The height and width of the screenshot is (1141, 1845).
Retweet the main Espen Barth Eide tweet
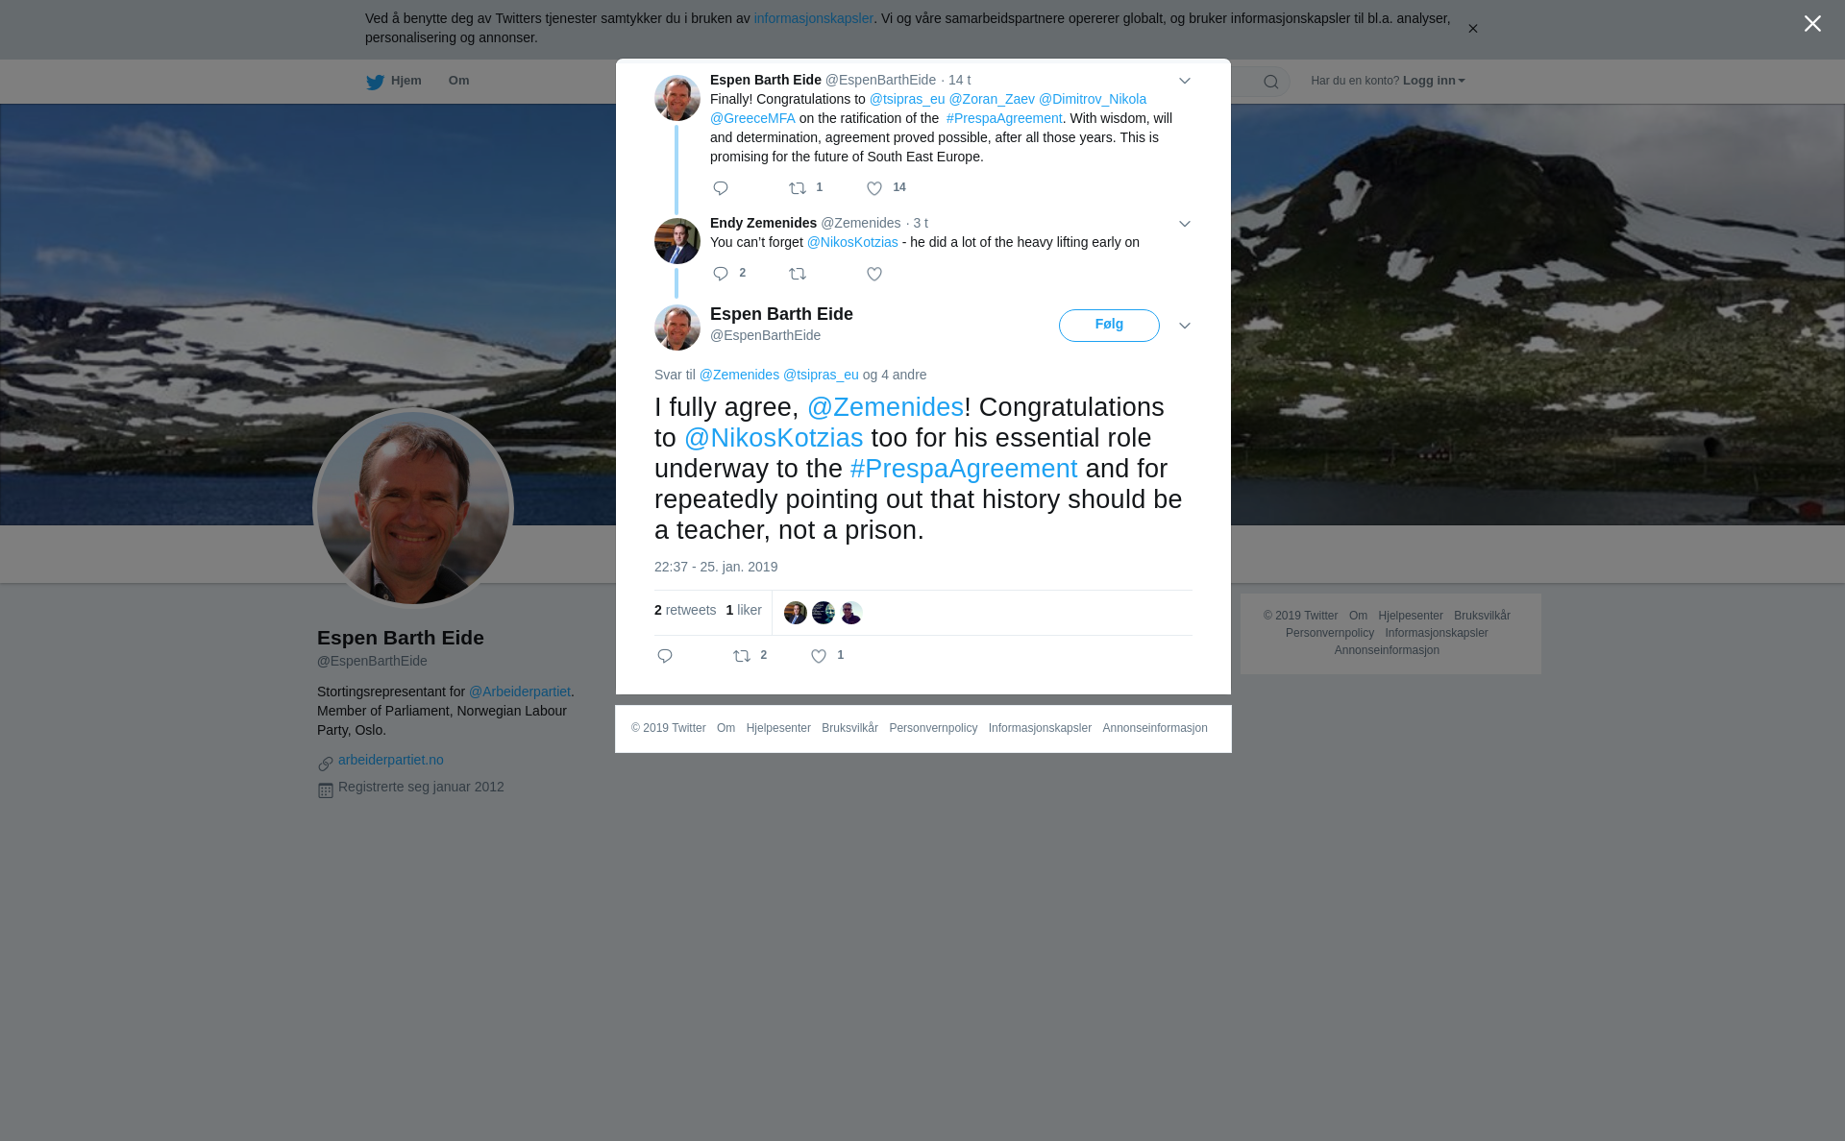742,656
